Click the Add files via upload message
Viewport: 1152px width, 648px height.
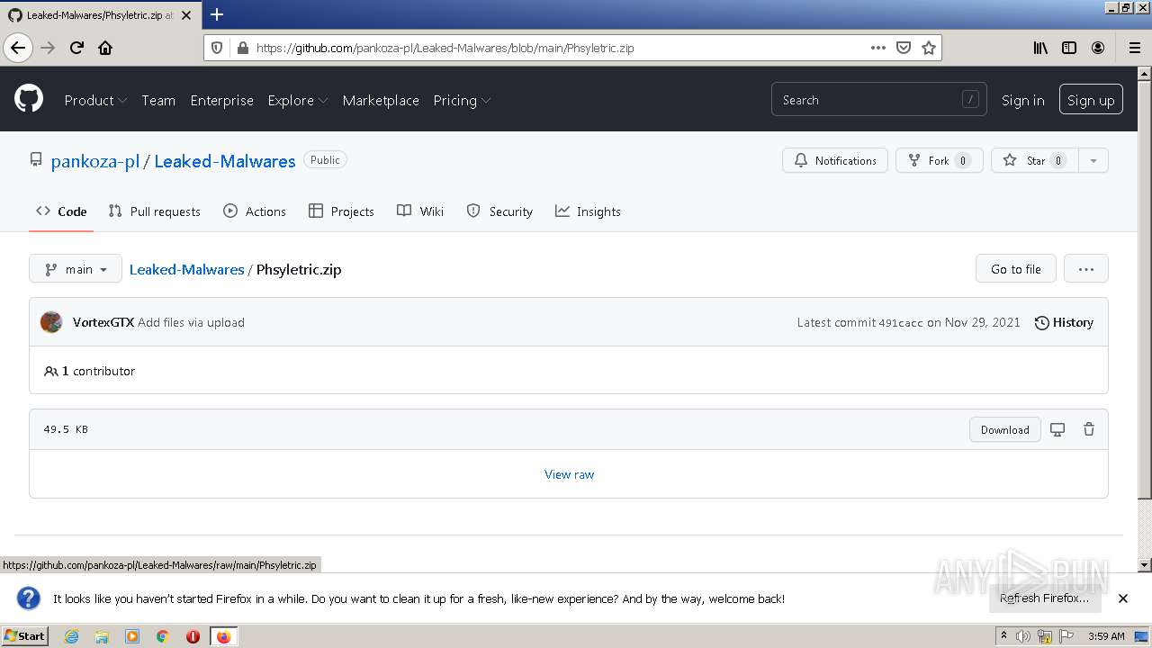click(x=191, y=322)
